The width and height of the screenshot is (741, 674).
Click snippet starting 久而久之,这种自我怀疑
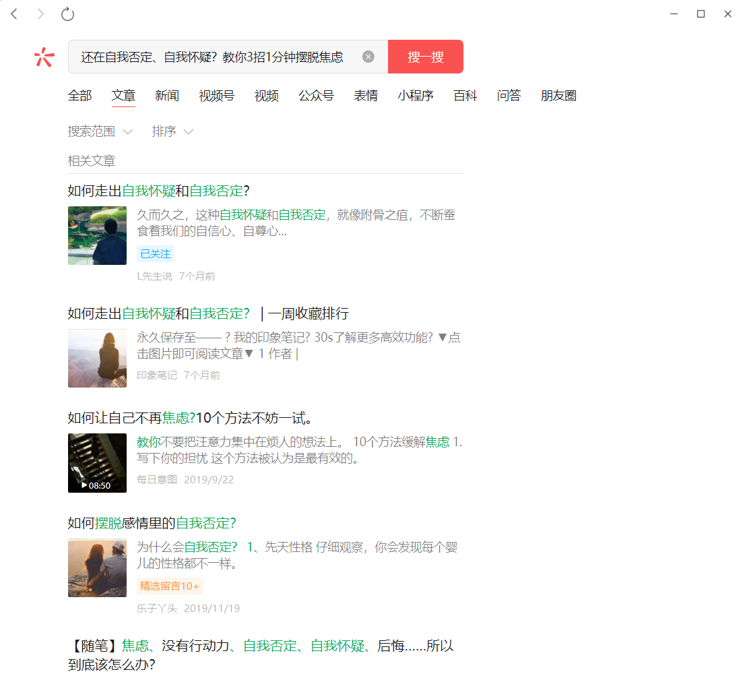pos(296,223)
